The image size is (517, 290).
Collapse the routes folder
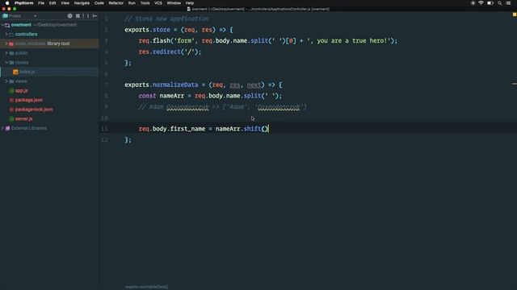pos(6,62)
